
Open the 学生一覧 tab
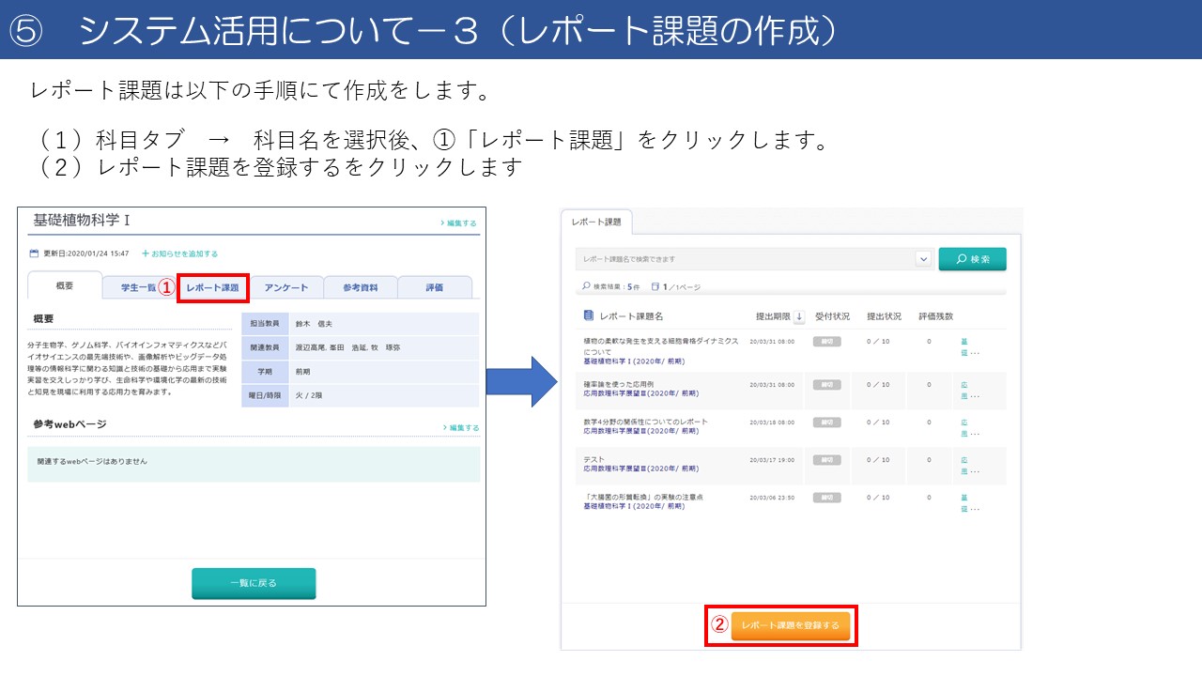138,287
